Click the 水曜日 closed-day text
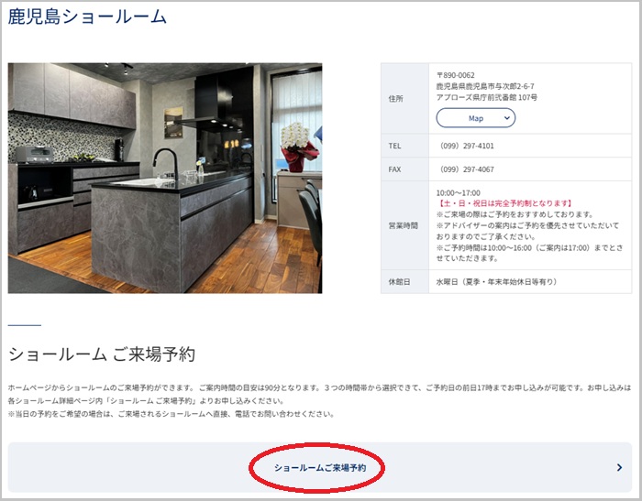 coord(496,282)
